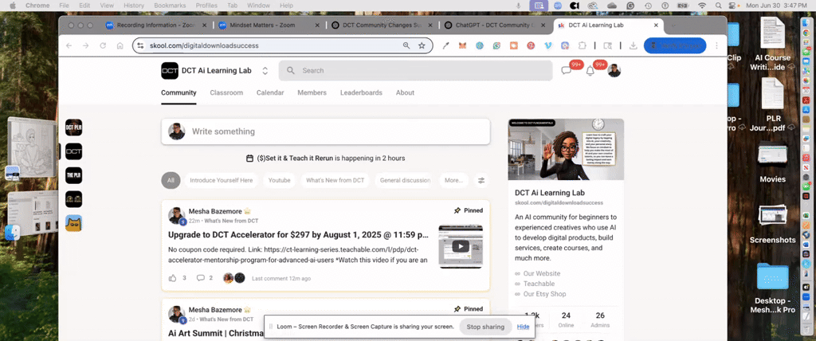Screen dimensions: 816x341
Task: Activate the eyedropper color picker extension
Action: point(445,46)
